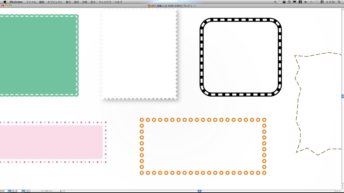Open the artboard number dropdown
Viewport: 344px width, 193px height.
[23, 191]
